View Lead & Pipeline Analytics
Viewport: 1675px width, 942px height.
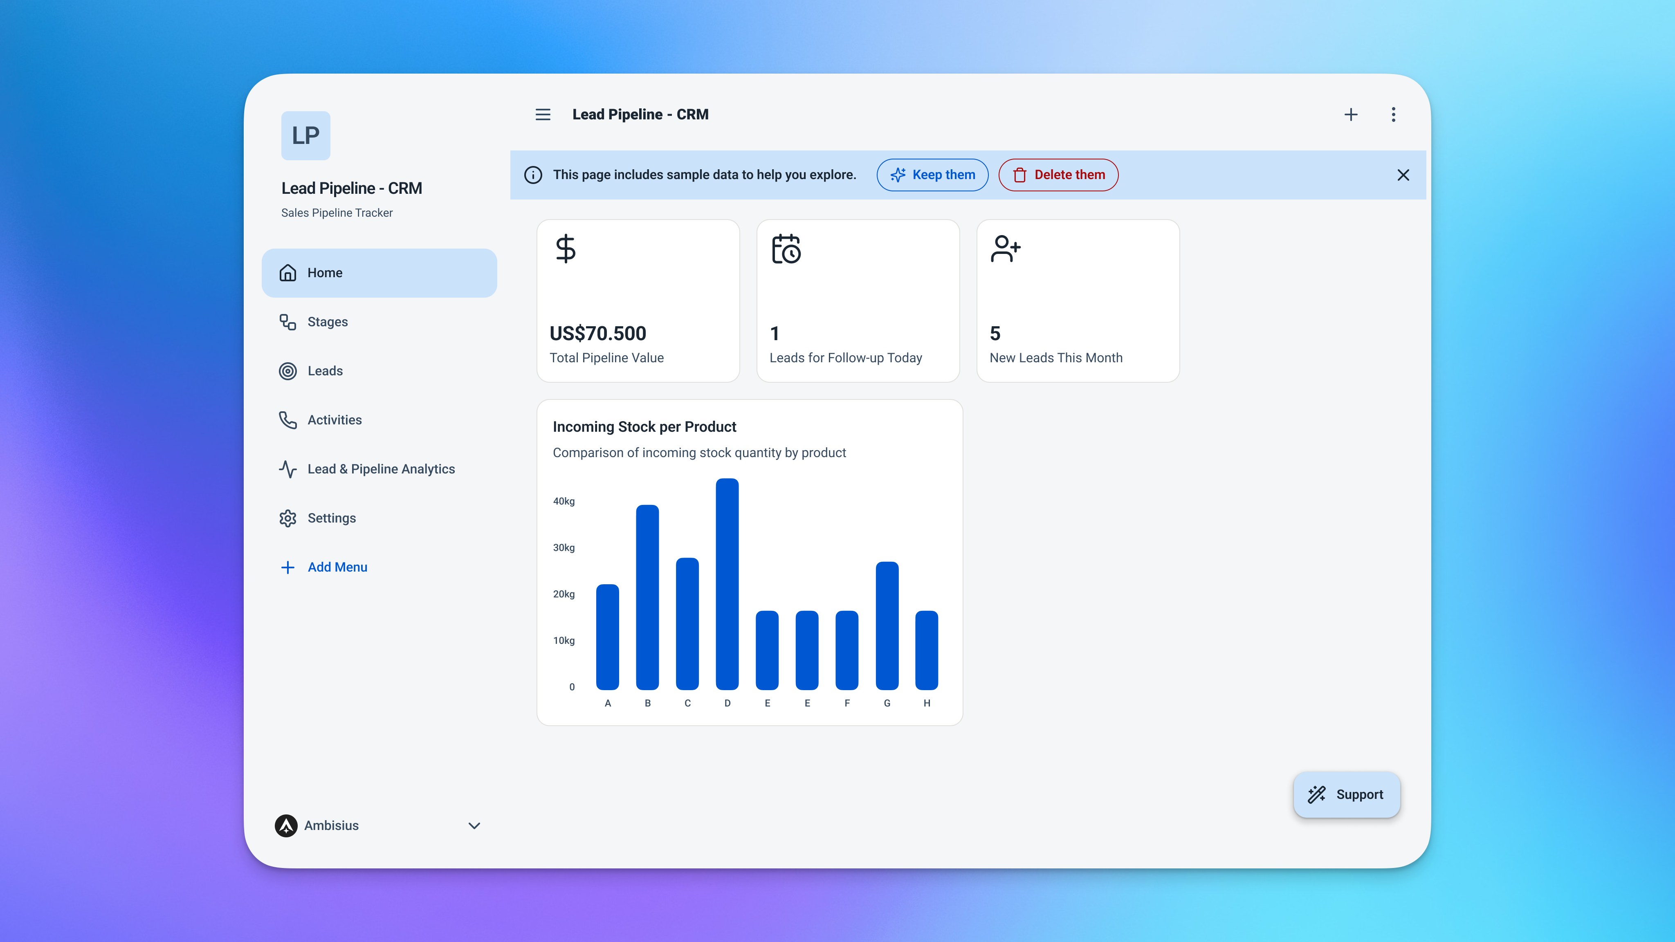pyautogui.click(x=381, y=469)
